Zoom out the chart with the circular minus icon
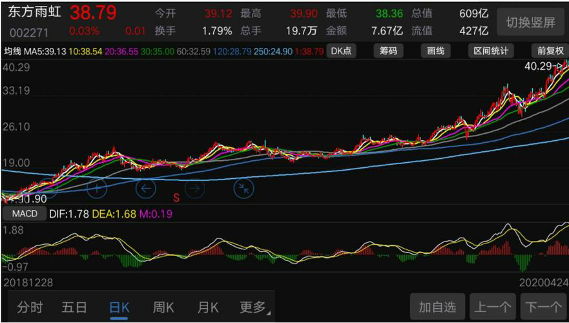 pyautogui.click(x=48, y=188)
